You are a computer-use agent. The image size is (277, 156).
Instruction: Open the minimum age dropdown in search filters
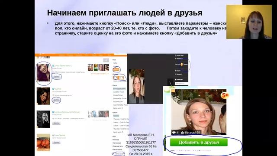pyautogui.click(x=116, y=78)
